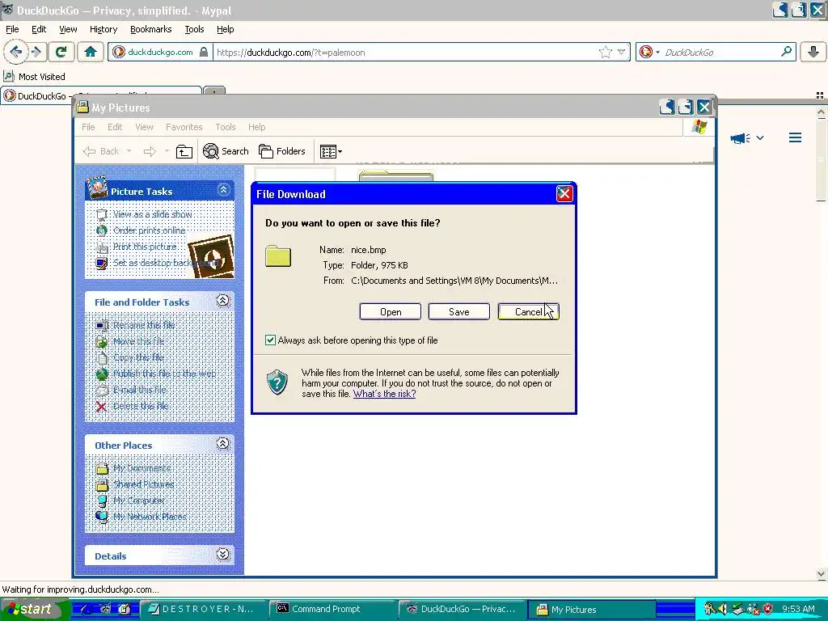Switch to My Pictures taskbar button

[x=591, y=609]
